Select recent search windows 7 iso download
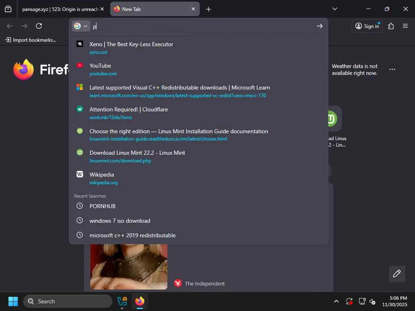The width and height of the screenshot is (415, 311). click(x=199, y=221)
